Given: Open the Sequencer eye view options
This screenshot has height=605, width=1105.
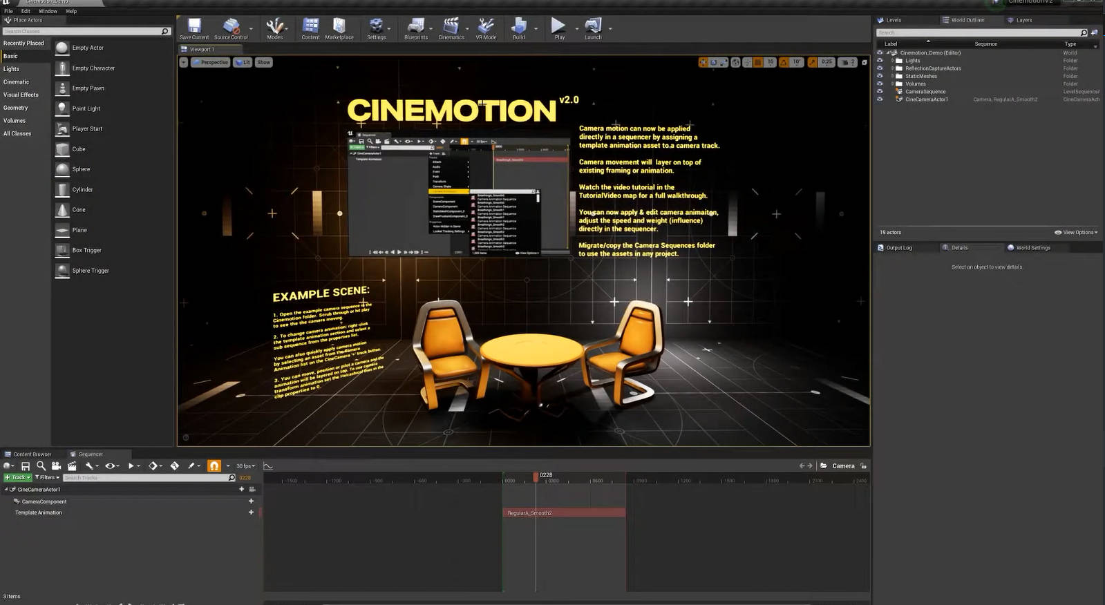Looking at the screenshot, I should tap(110, 466).
